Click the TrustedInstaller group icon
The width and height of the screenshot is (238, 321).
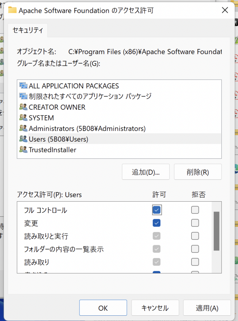click(x=23, y=150)
